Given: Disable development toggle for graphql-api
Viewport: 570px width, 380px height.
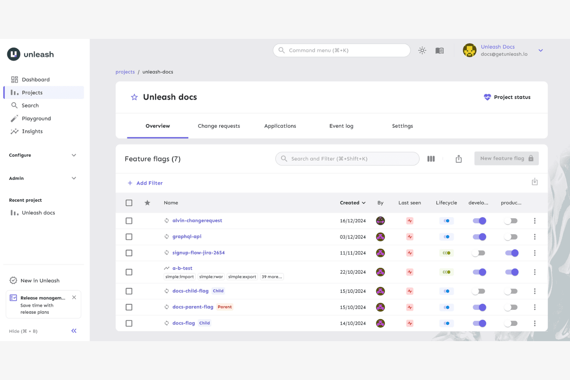Looking at the screenshot, I should point(479,237).
